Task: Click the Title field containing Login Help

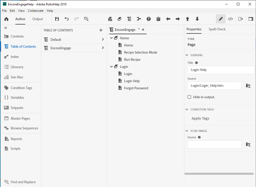Action: click(x=221, y=70)
